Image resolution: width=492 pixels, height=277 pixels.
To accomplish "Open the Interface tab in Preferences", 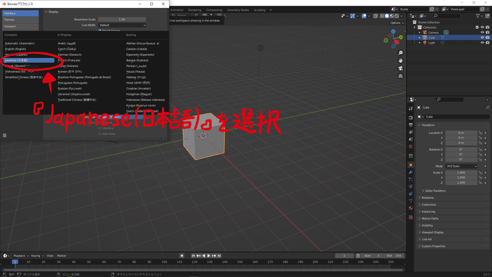I will pyautogui.click(x=20, y=13).
